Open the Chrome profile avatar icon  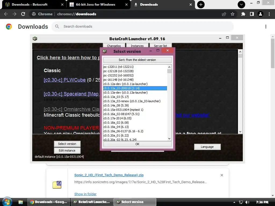click(x=260, y=14)
